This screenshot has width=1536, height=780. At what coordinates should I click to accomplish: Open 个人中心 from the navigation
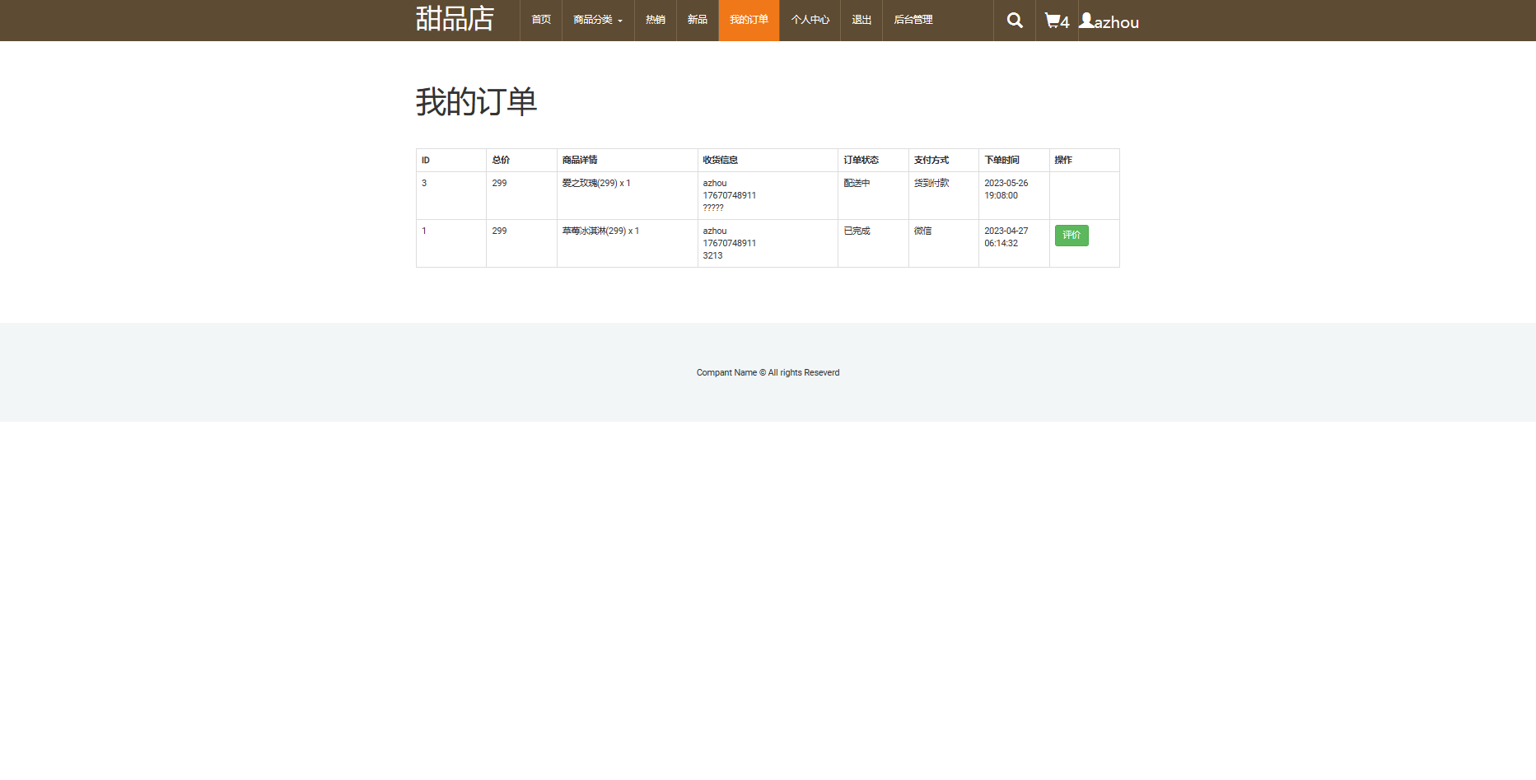(x=810, y=20)
